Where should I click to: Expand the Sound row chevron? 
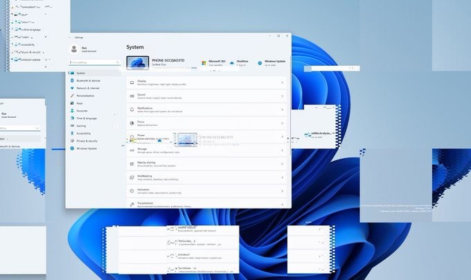pyautogui.click(x=283, y=96)
